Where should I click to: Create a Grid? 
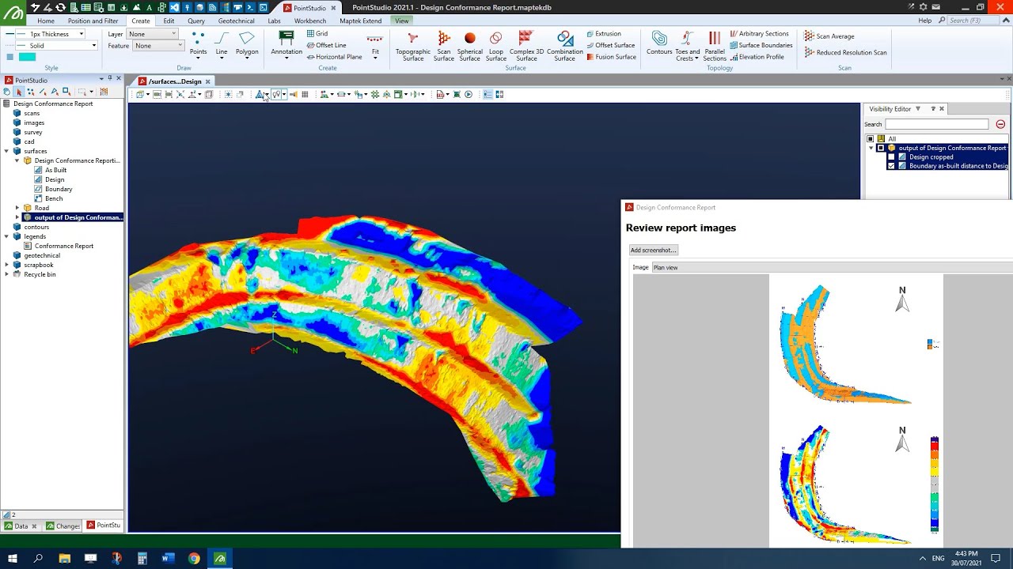coord(317,34)
